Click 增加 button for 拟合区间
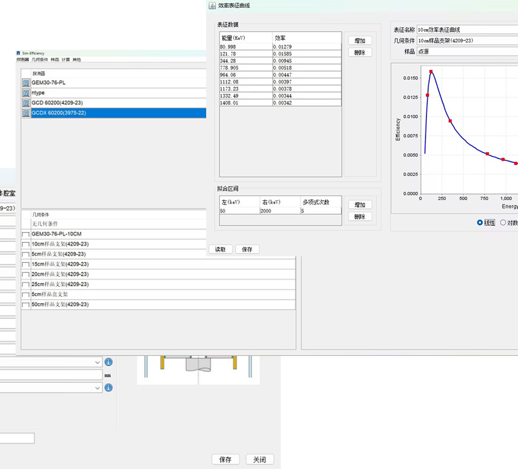Image resolution: width=518 pixels, height=469 pixels. (360, 205)
